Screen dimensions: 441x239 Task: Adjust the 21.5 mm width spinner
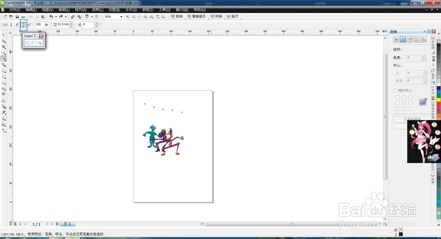tap(71, 25)
